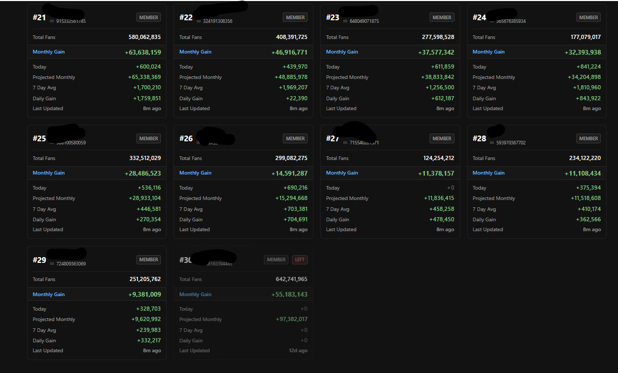This screenshot has height=373, width=618.
Task: Click the MEMBER badge on card #27
Action: tap(442, 139)
